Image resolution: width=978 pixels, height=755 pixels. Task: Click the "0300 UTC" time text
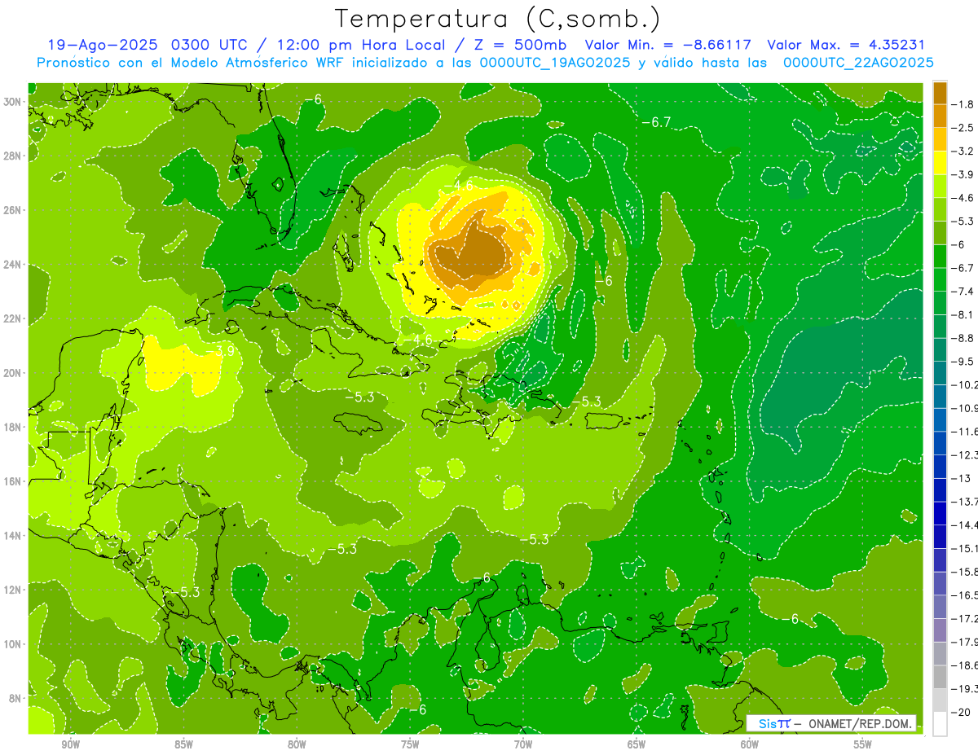pos(209,45)
